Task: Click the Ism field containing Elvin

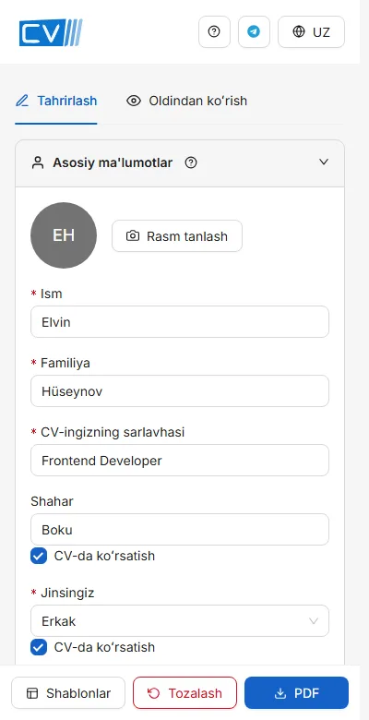Action: click(x=180, y=322)
